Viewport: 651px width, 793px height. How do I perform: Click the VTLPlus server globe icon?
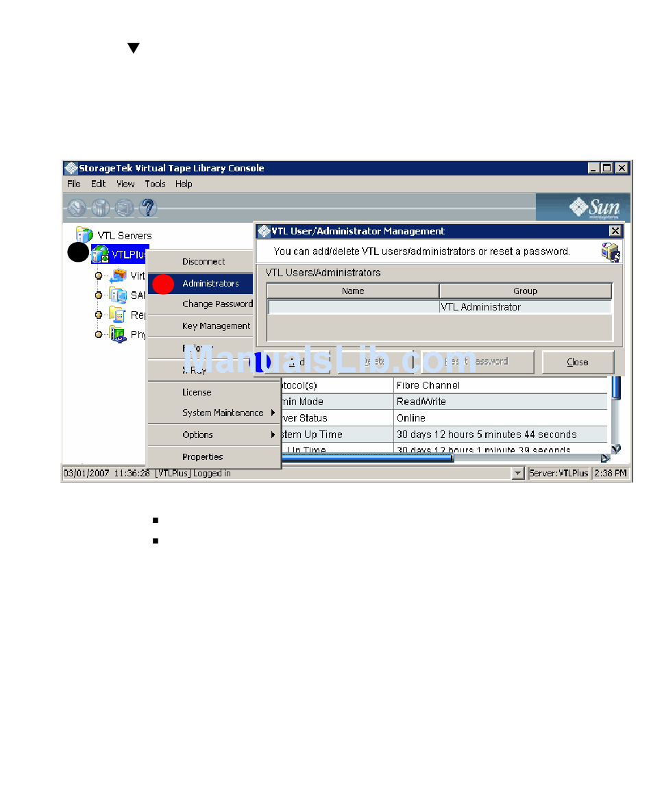(101, 254)
